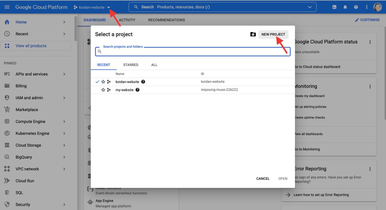Click the IAM and admin shield icon
Image resolution: width=386 pixels, height=210 pixels.
(x=7, y=98)
